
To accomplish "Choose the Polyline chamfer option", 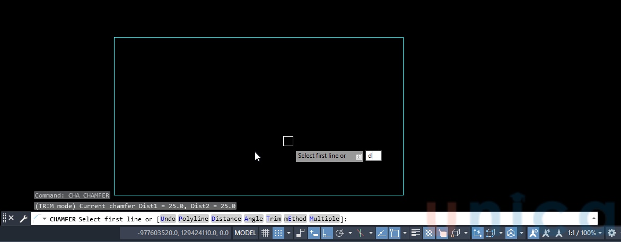I will (194, 219).
